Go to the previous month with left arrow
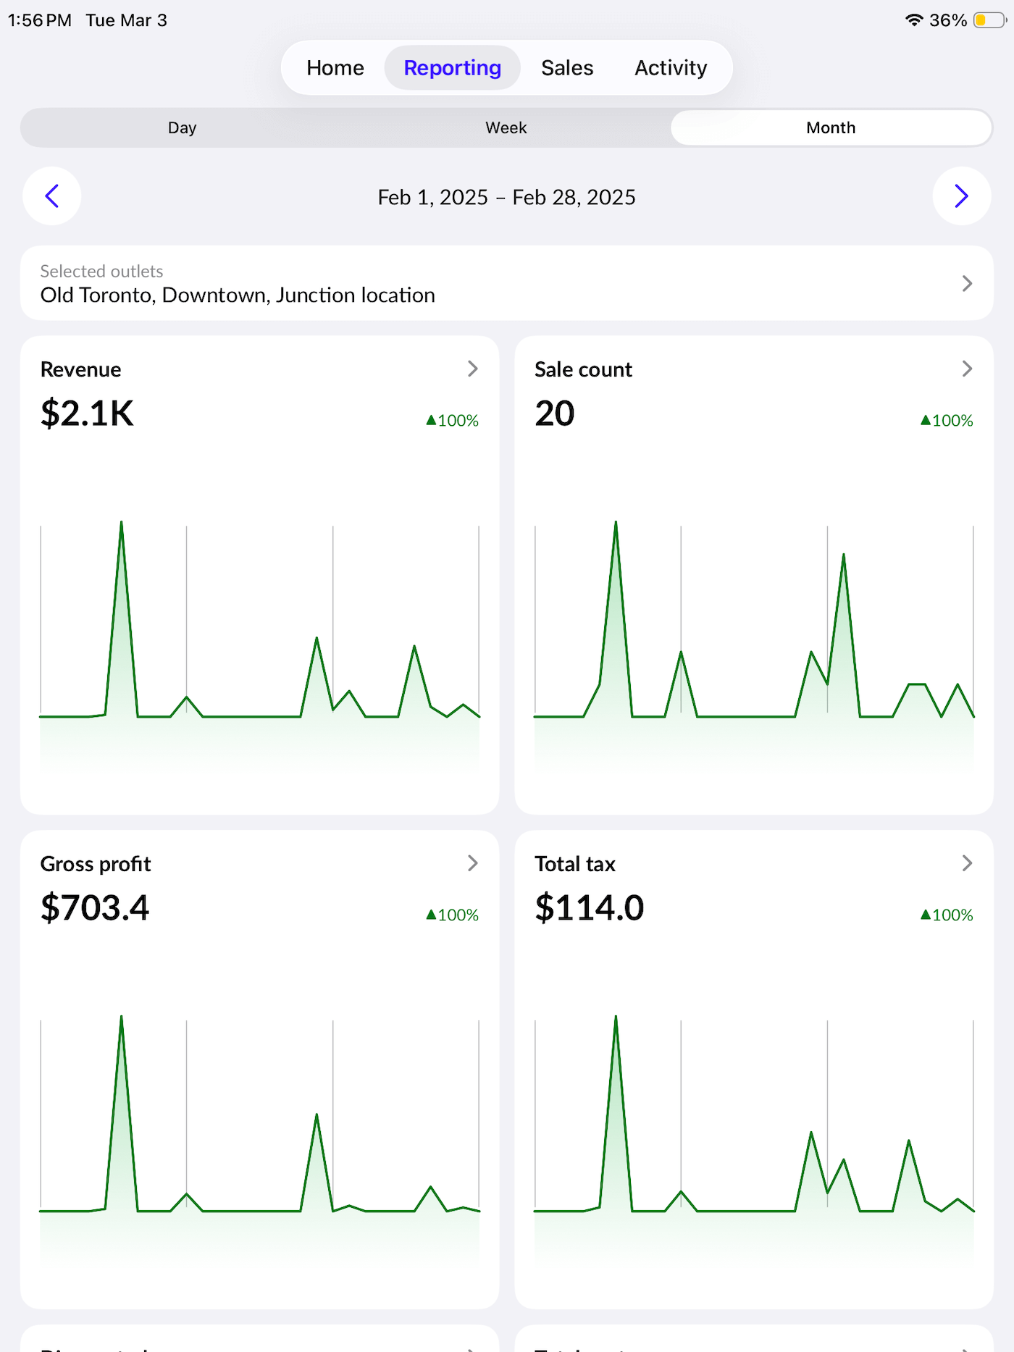Screen dimensions: 1014x1352 (51, 196)
